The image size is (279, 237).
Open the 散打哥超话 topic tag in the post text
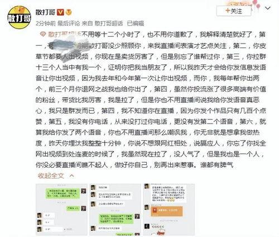coord(64,35)
